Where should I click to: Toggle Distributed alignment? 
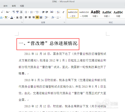point(41,17)
